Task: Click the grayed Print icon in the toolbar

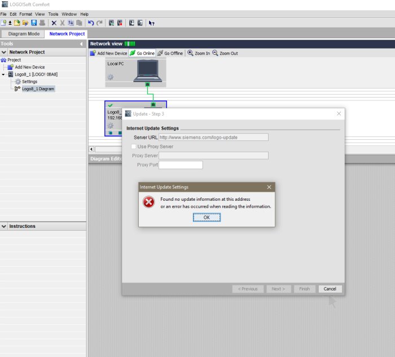Action: (x=42, y=23)
